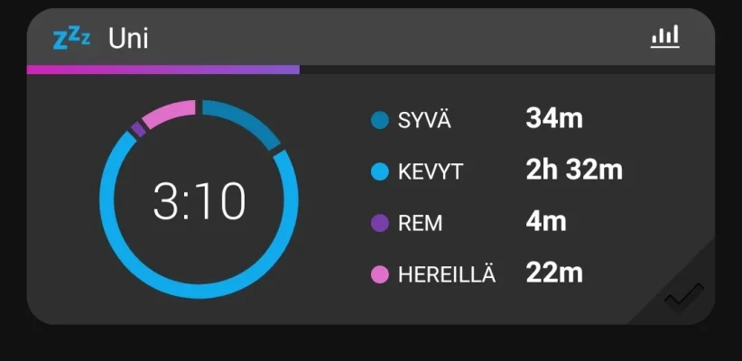Tap the checkmark in the card corner
Image resolution: width=742 pixels, height=361 pixels.
[x=683, y=296]
